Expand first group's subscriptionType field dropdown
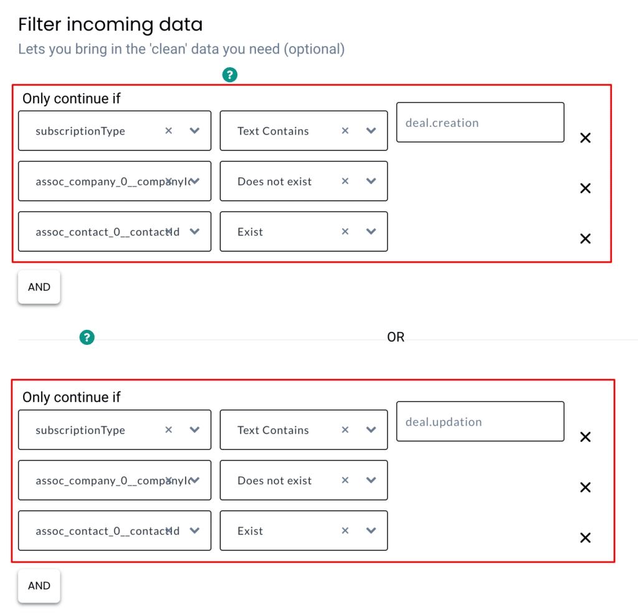The height and width of the screenshot is (615, 638). [194, 131]
